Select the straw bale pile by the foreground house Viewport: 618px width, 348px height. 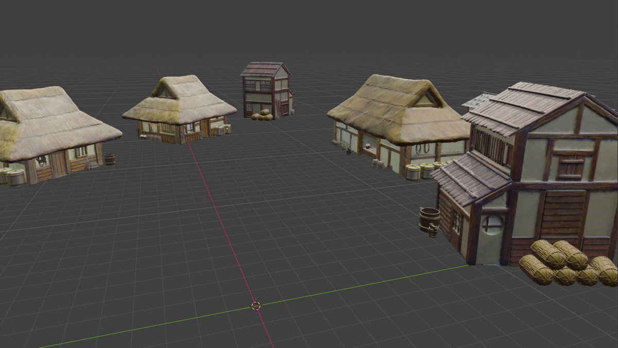568,263
